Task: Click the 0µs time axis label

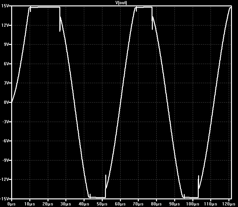Action: pyautogui.click(x=11, y=204)
